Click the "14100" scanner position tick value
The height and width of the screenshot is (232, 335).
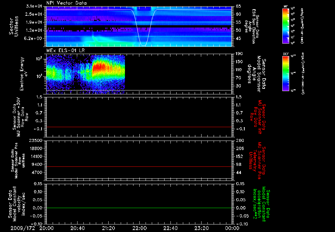point(36,156)
